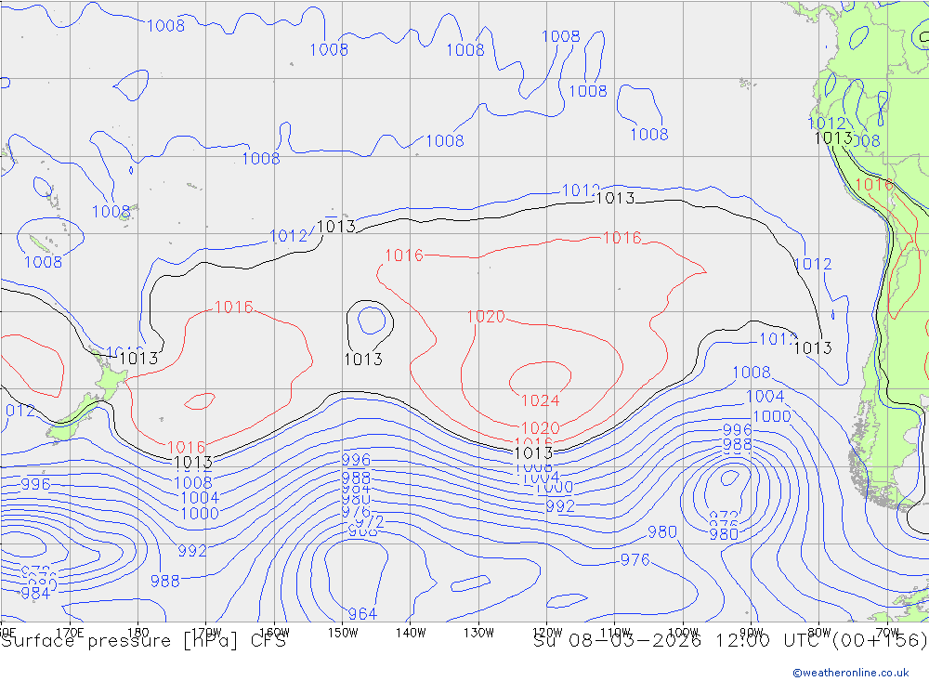Viewport: 929px width, 681px height.
Task: Click the red 1024 pressure label
Action: point(540,400)
